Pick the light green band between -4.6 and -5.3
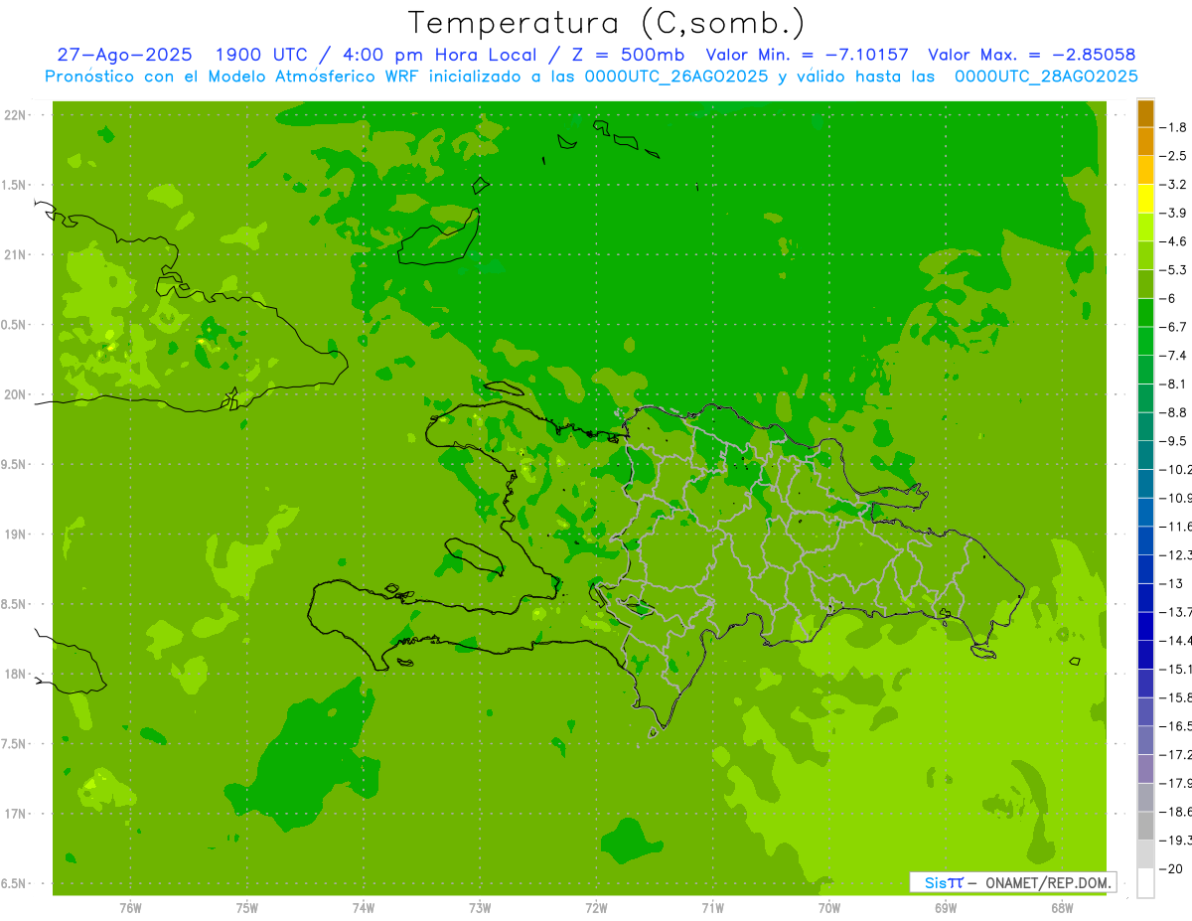 point(1145,255)
